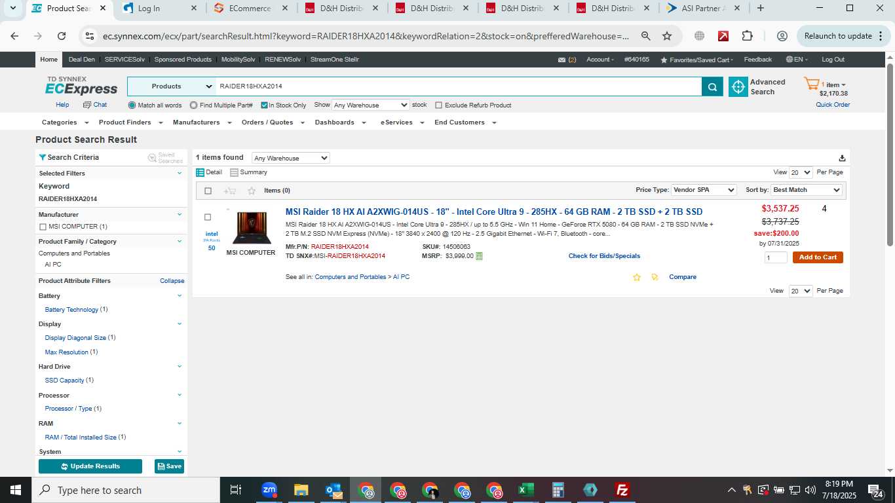
Task: Click the quantity field beside Add to Cart
Action: pos(776,257)
